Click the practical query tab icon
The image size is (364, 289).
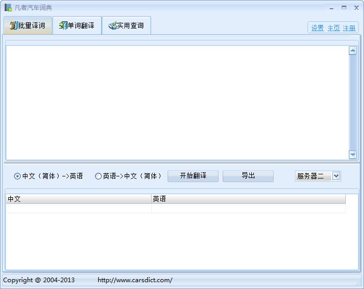[x=112, y=25]
